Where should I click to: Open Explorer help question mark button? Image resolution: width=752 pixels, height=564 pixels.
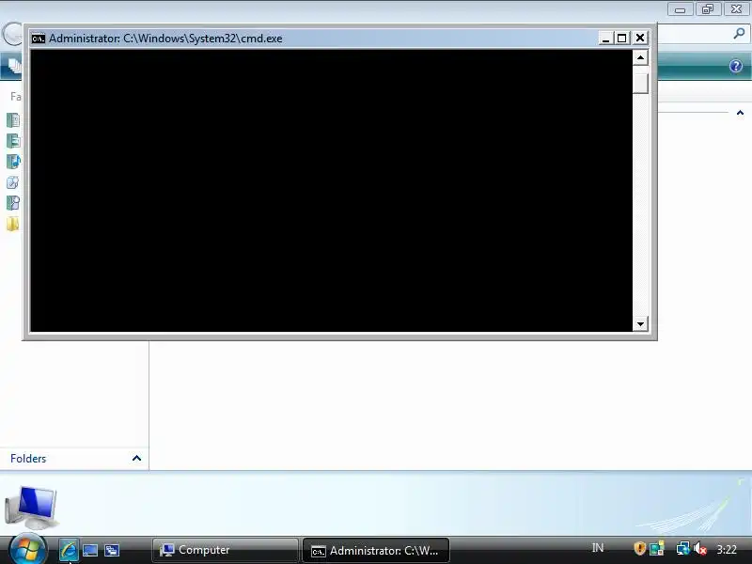736,66
